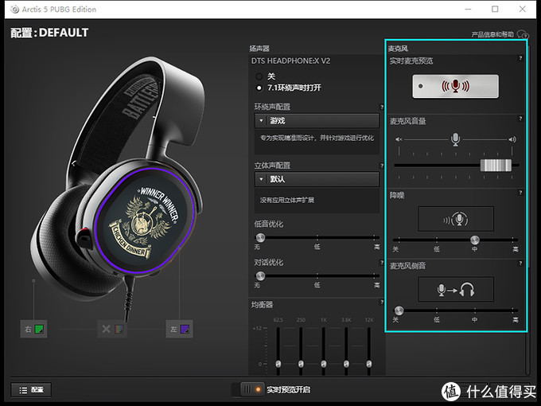
Task: Click the green right (右) earcup color swatch
Action: (x=39, y=329)
